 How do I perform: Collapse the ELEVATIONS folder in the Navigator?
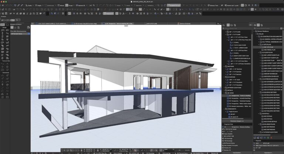point(224,77)
